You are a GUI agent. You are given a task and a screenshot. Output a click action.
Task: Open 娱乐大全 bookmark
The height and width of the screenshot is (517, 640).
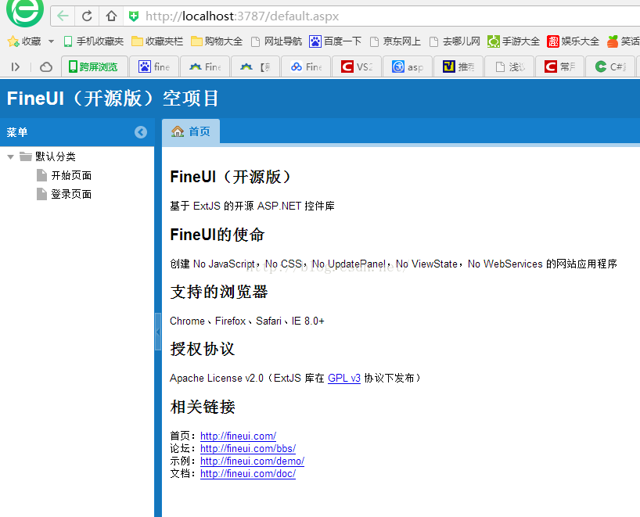click(573, 41)
